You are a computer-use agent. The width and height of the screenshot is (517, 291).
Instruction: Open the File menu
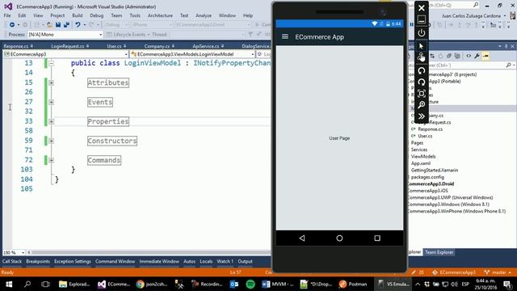[x=7, y=15]
